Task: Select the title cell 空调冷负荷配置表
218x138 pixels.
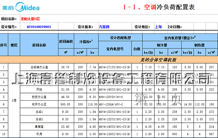Action: (159, 7)
